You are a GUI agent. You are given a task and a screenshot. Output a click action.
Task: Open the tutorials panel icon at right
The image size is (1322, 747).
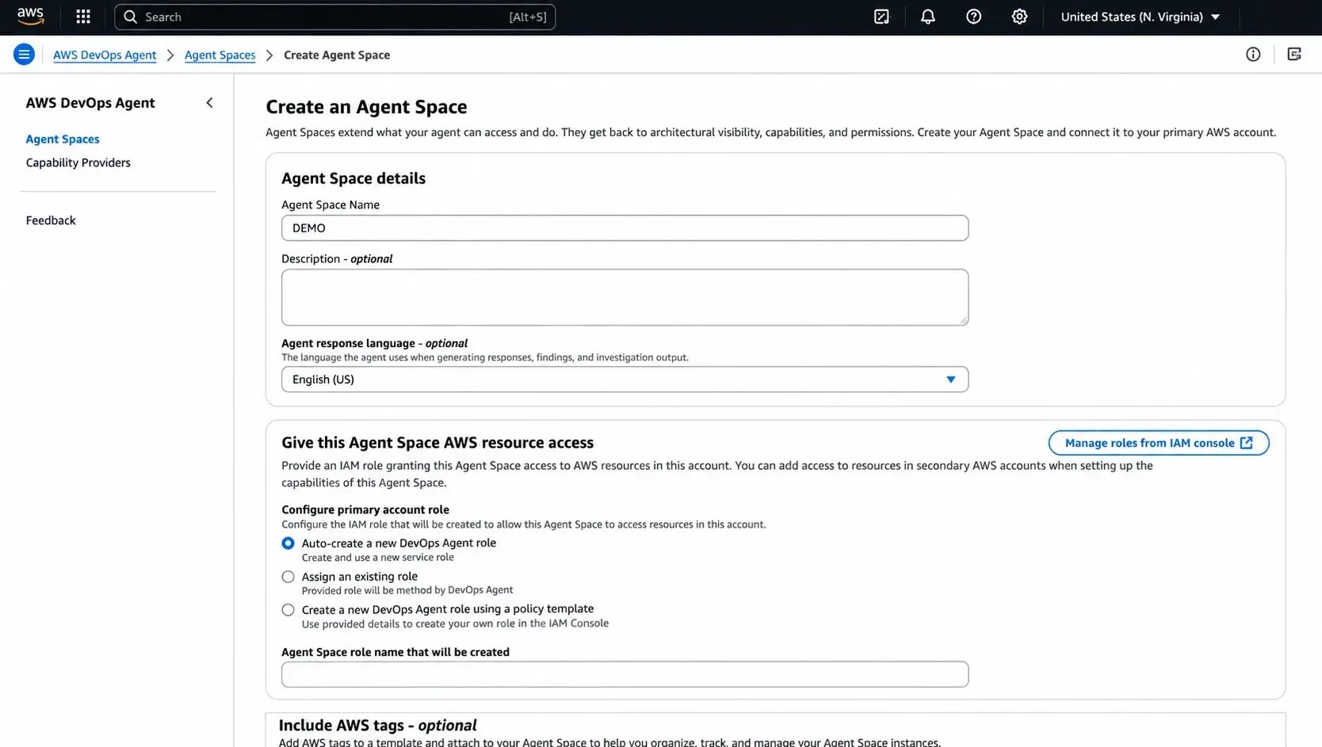(x=1294, y=55)
